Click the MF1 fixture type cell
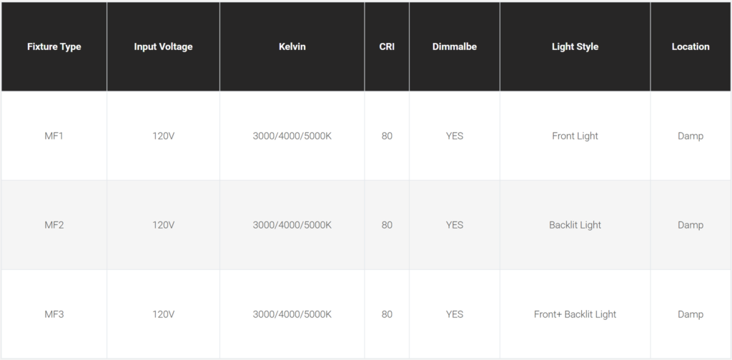This screenshot has width=732, height=360. tap(54, 136)
